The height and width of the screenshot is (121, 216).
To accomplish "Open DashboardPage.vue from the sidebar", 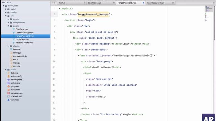I will coord(25,33).
